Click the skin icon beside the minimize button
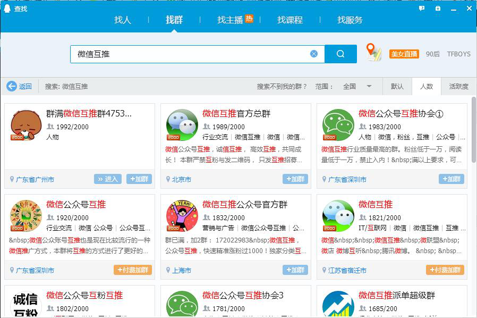 click(x=438, y=9)
